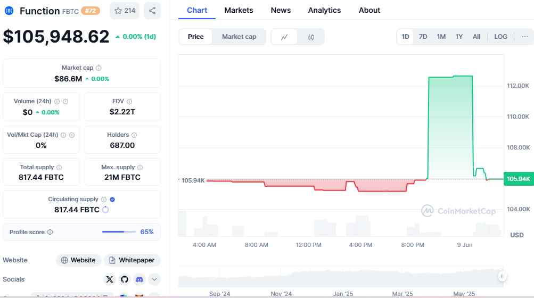This screenshot has width=534, height=298.
Task: Click circulating supply progress ring icon
Action: pyautogui.click(x=105, y=210)
